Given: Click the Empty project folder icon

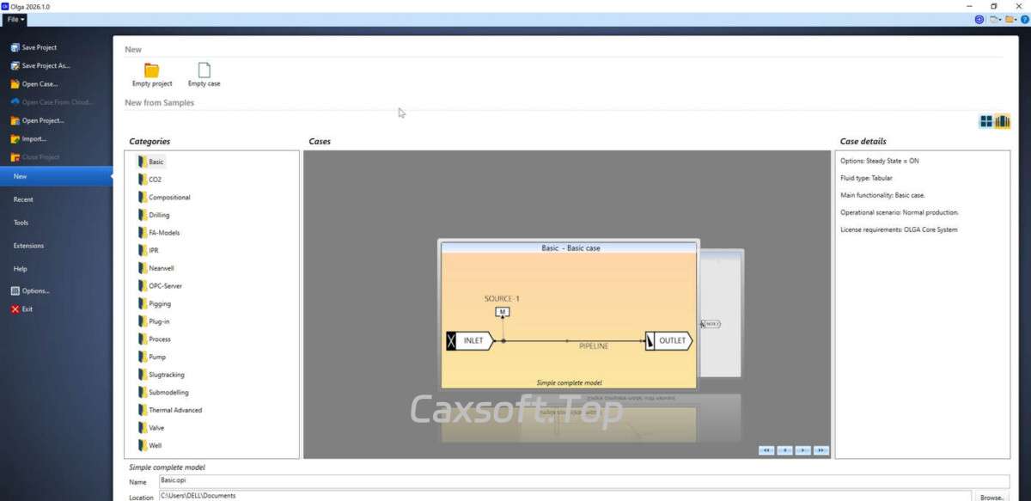Looking at the screenshot, I should pyautogui.click(x=151, y=70).
